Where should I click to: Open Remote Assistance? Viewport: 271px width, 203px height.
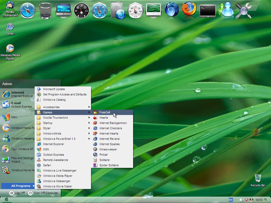point(63,160)
